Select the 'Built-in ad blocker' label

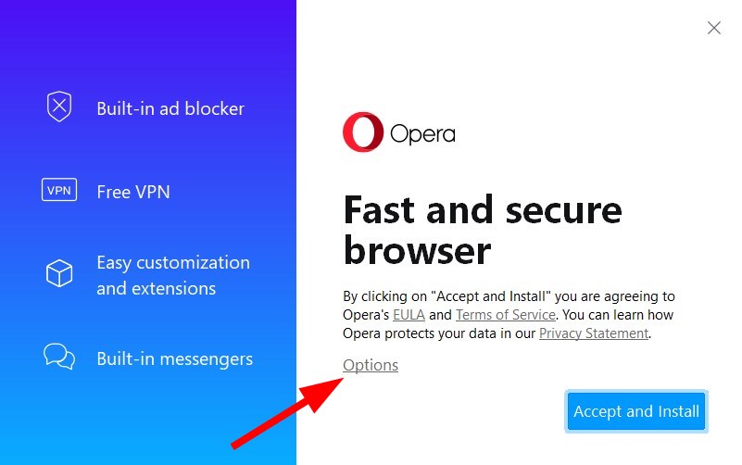[x=170, y=108]
